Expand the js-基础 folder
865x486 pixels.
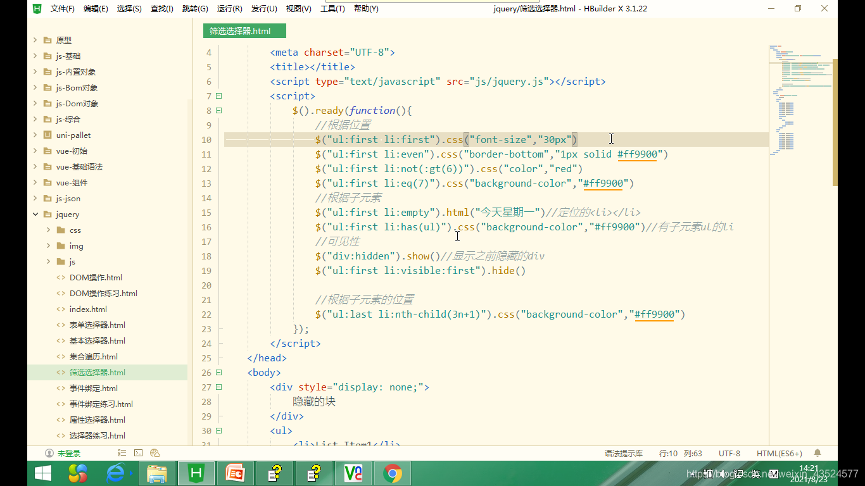(35, 56)
